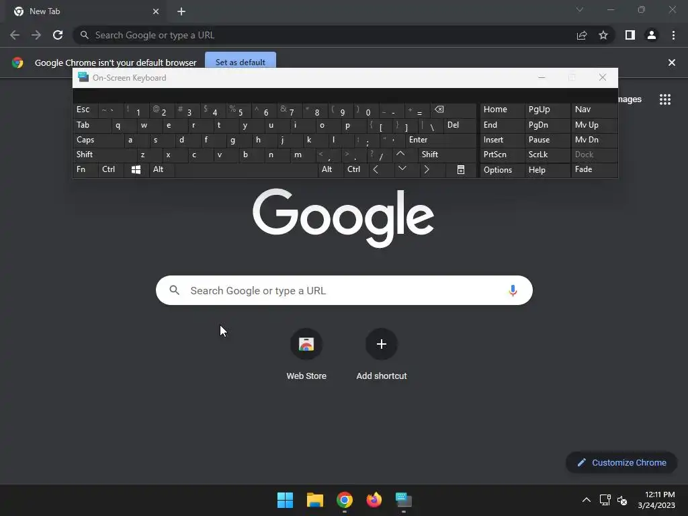The width and height of the screenshot is (688, 516).
Task: Open the network status tray icon
Action: (x=605, y=500)
